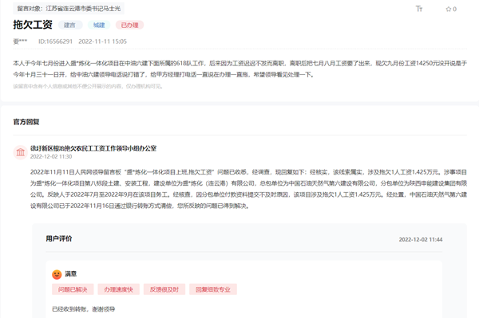Click the government office avatar icon
This screenshot has width=479, height=318.
click(x=21, y=152)
